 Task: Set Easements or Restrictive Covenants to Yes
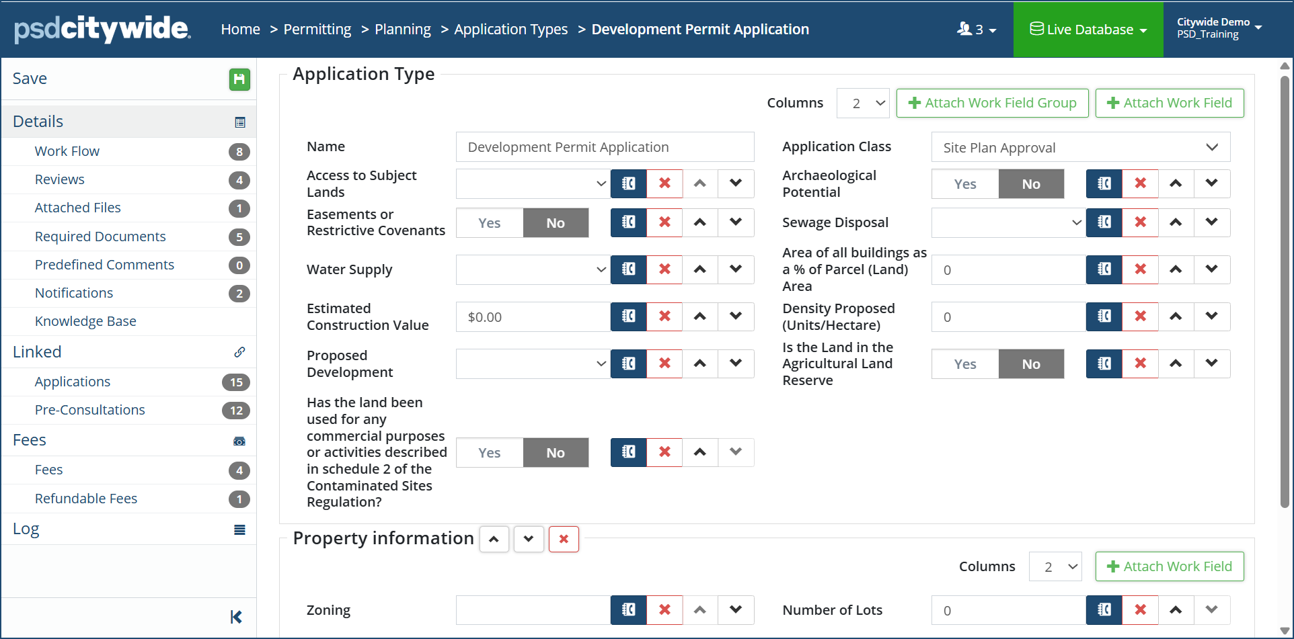[x=490, y=223]
